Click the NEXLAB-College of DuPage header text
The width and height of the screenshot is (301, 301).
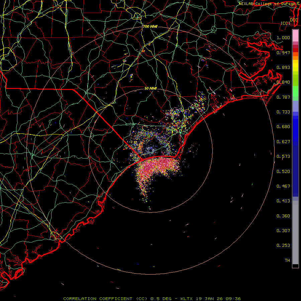point(268,4)
